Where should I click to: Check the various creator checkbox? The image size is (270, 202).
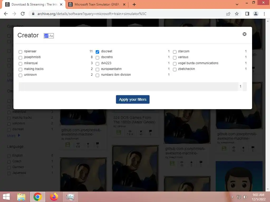pyautogui.click(x=175, y=58)
